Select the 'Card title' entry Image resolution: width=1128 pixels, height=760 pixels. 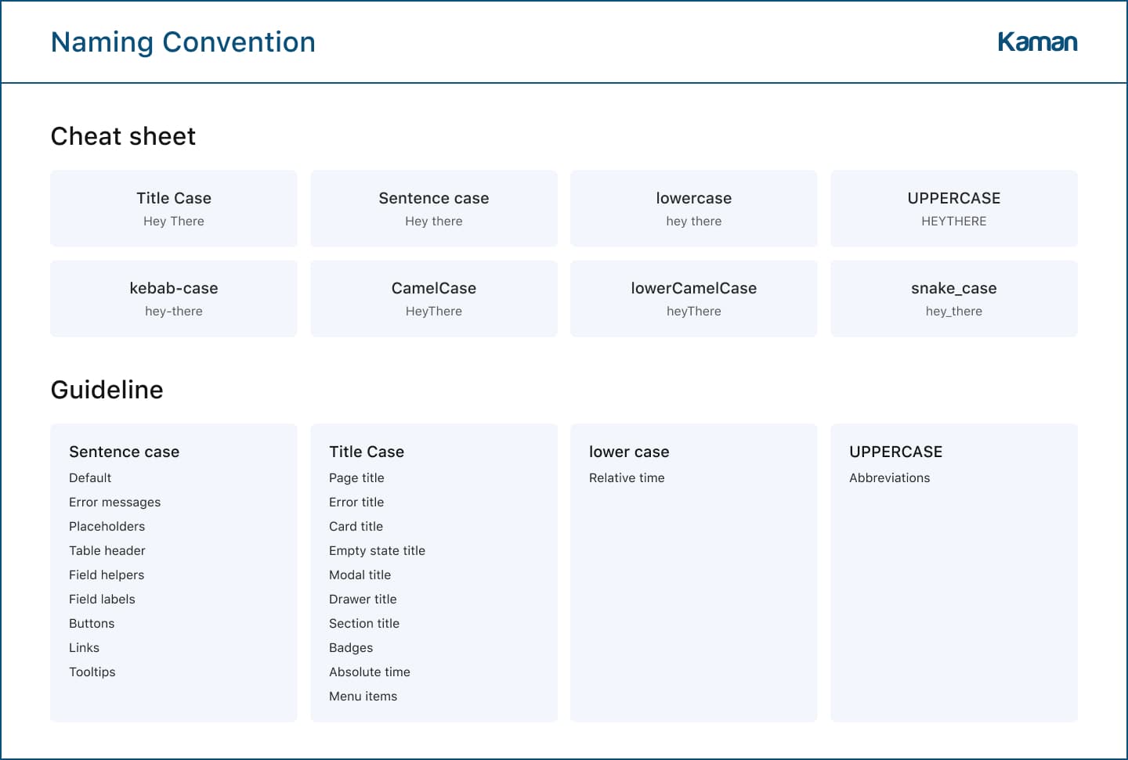tap(356, 527)
